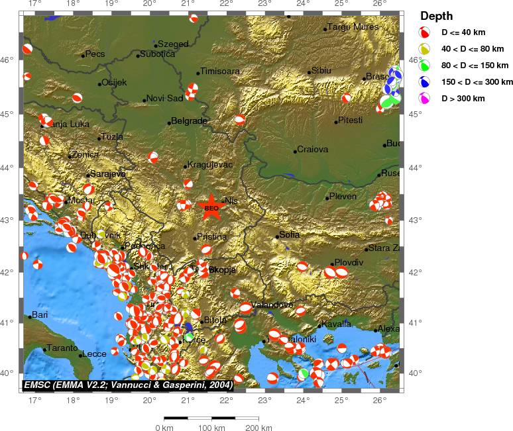Image resolution: width=513 pixels, height=431 pixels.
Task: Click the red focal mechanism east of Belgrade
Action: pyautogui.click(x=239, y=120)
